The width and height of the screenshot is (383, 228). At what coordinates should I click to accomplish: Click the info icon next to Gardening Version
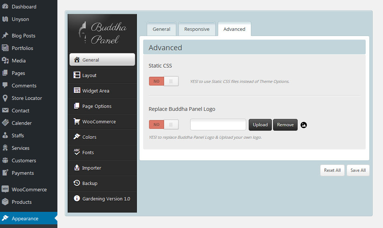pos(77,198)
